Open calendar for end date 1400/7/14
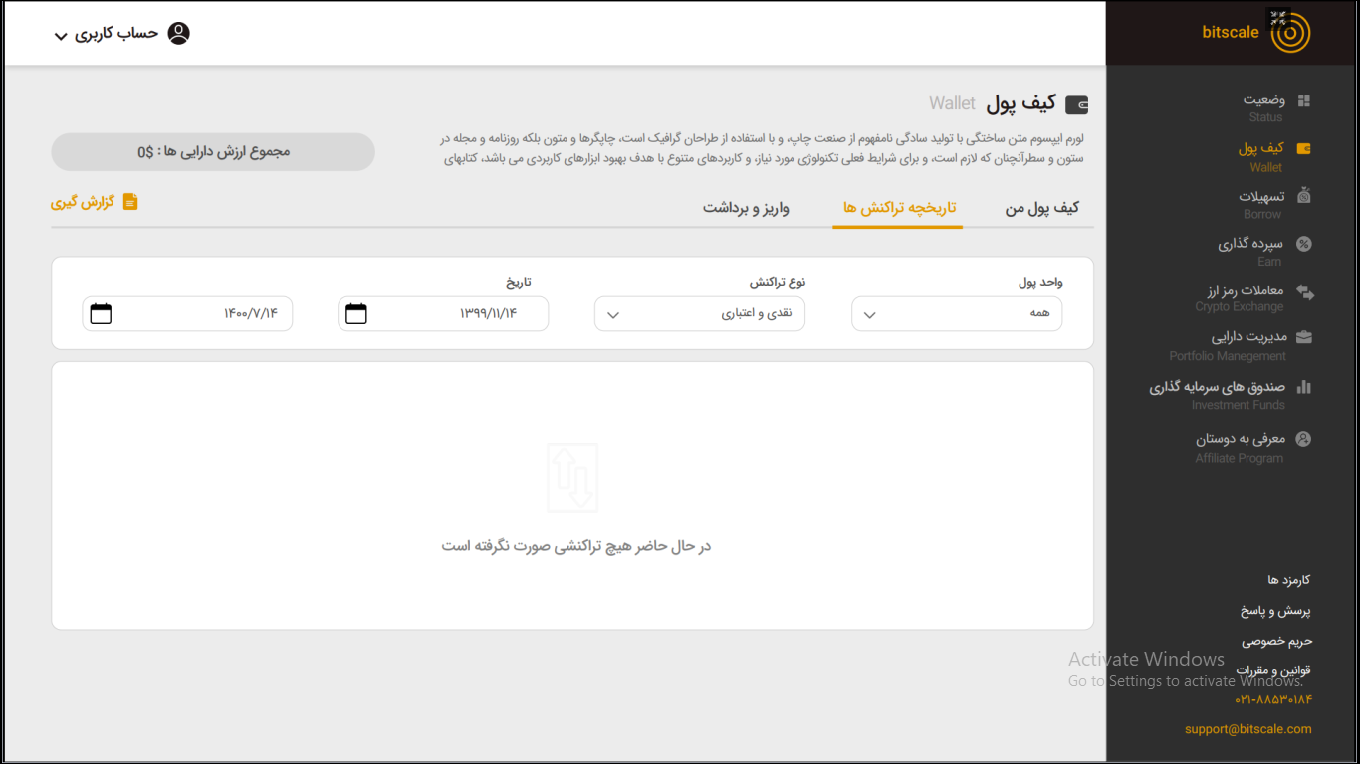Viewport: 1360px width, 764px height. click(101, 314)
